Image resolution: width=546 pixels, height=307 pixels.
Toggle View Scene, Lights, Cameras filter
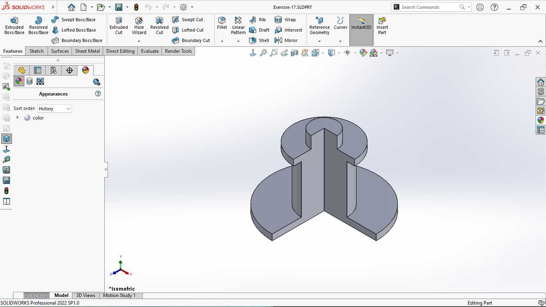coord(40,81)
